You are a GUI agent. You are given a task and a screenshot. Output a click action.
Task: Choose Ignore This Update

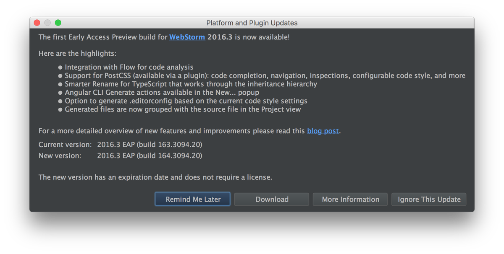click(x=429, y=200)
